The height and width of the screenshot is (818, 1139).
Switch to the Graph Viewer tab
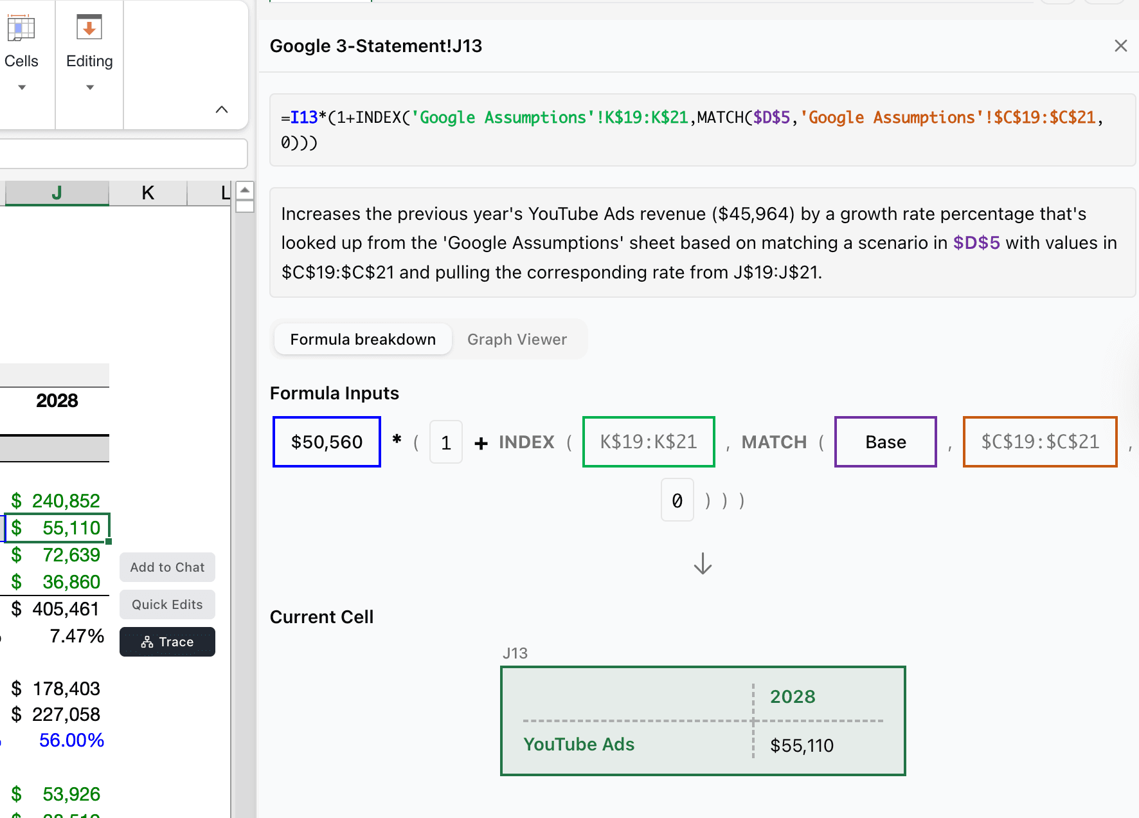pos(517,339)
